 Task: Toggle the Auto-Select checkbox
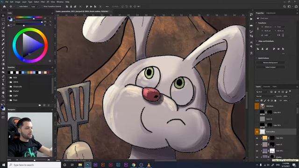(x=18, y=7)
